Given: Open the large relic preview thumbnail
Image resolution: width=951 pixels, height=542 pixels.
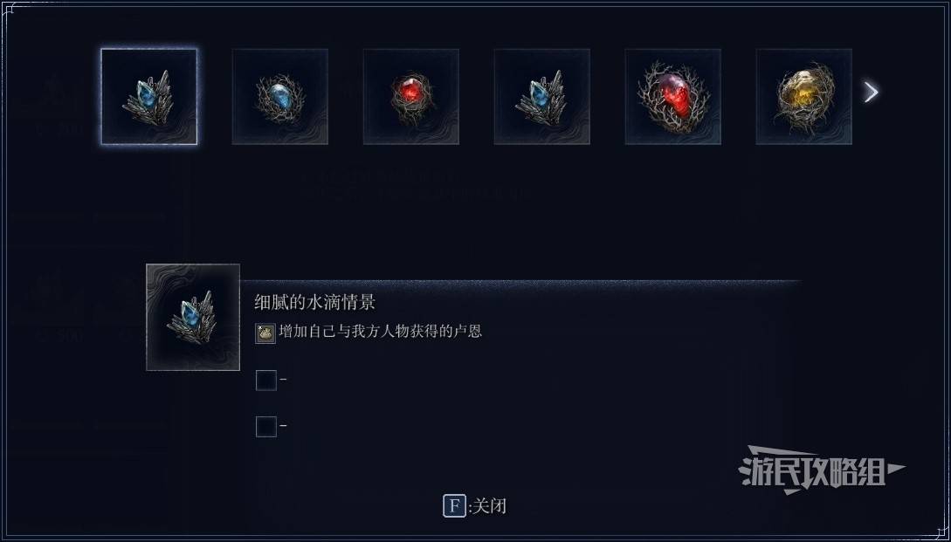Looking at the screenshot, I should (193, 317).
